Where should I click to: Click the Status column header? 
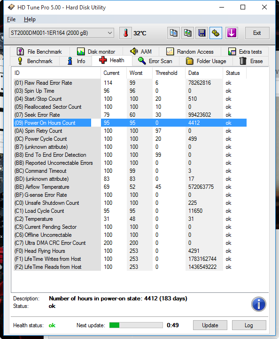pos(234,73)
